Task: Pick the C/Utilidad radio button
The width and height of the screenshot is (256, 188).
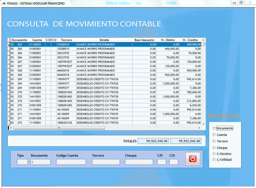Action: pyautogui.click(x=214, y=160)
